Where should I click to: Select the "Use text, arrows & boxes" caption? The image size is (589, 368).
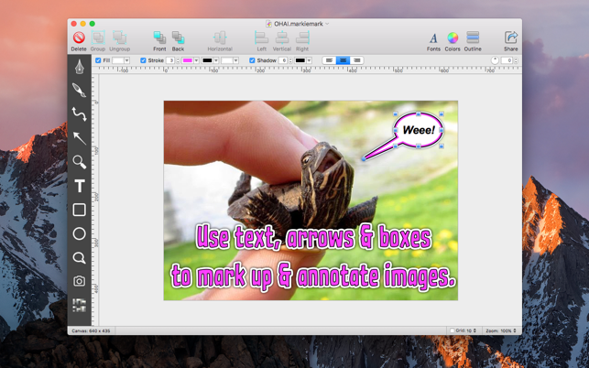pos(313,237)
